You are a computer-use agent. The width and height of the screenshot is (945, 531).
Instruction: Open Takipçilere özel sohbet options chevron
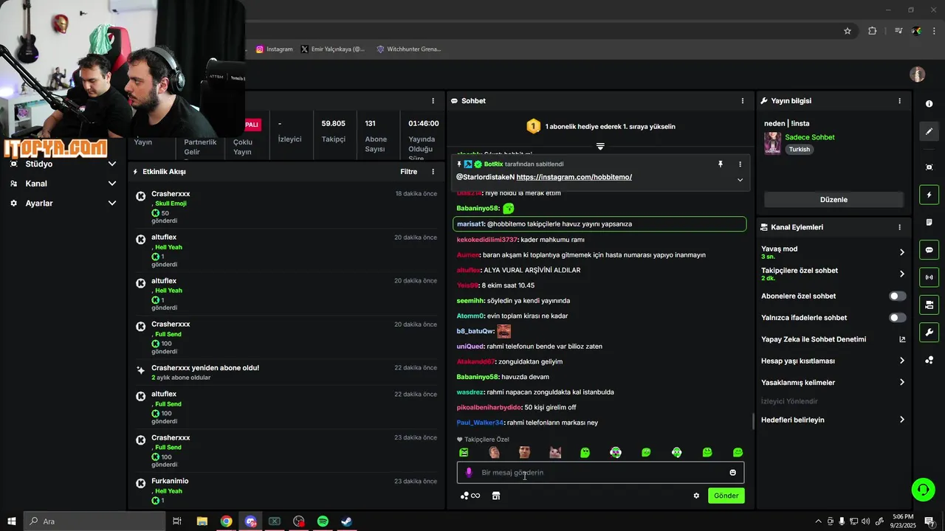point(901,274)
